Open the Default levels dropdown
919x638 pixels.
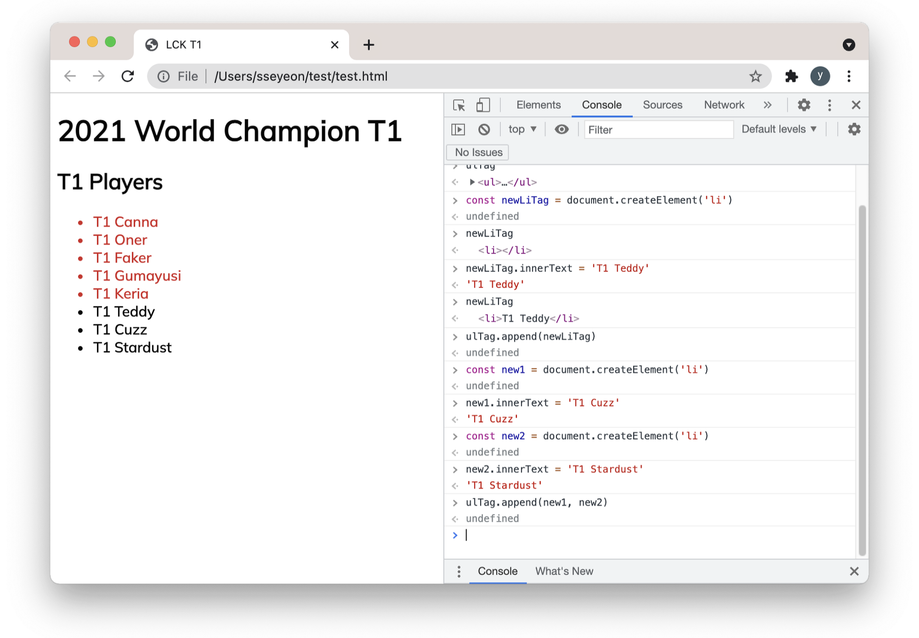[x=779, y=130]
